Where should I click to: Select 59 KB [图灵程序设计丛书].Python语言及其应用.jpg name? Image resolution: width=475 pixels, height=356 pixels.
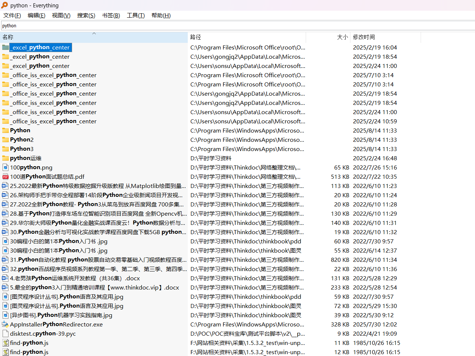(x=67, y=297)
